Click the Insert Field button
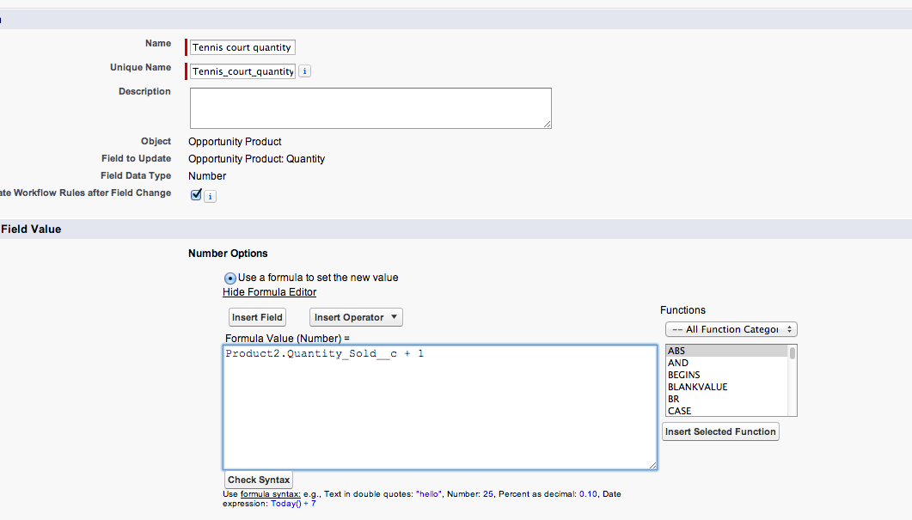Screen dimensions: 912x520 [x=257, y=317]
